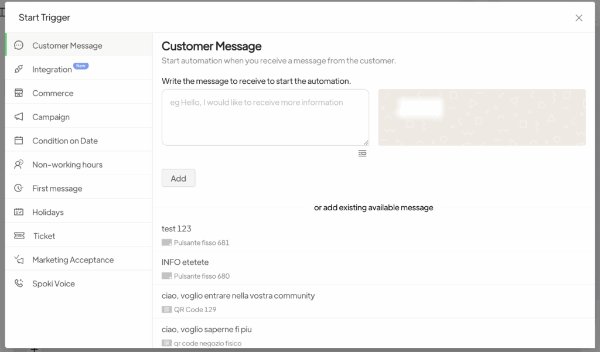600x352 pixels.
Task: Click the template icon below the message box
Action: coord(362,153)
